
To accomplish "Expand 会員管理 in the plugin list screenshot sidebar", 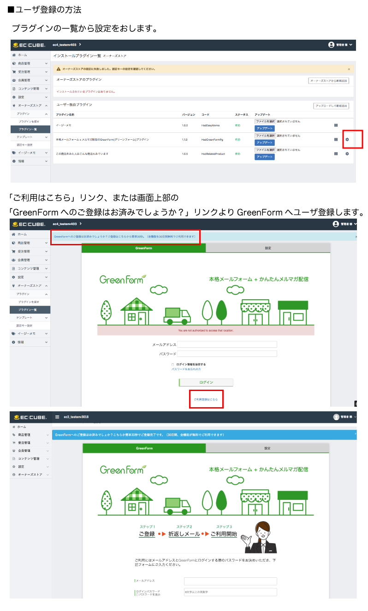I will [x=30, y=80].
